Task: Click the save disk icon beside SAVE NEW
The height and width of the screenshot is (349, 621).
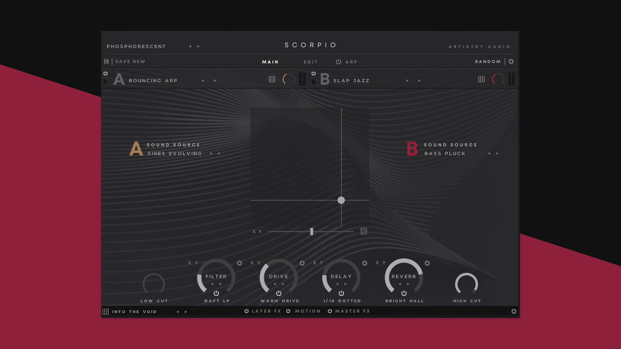Action: (x=106, y=61)
